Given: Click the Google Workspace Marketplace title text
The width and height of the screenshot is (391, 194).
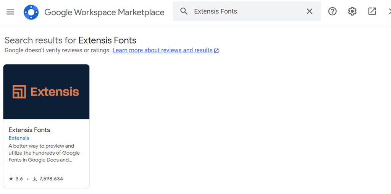Looking at the screenshot, I should pos(104,12).
